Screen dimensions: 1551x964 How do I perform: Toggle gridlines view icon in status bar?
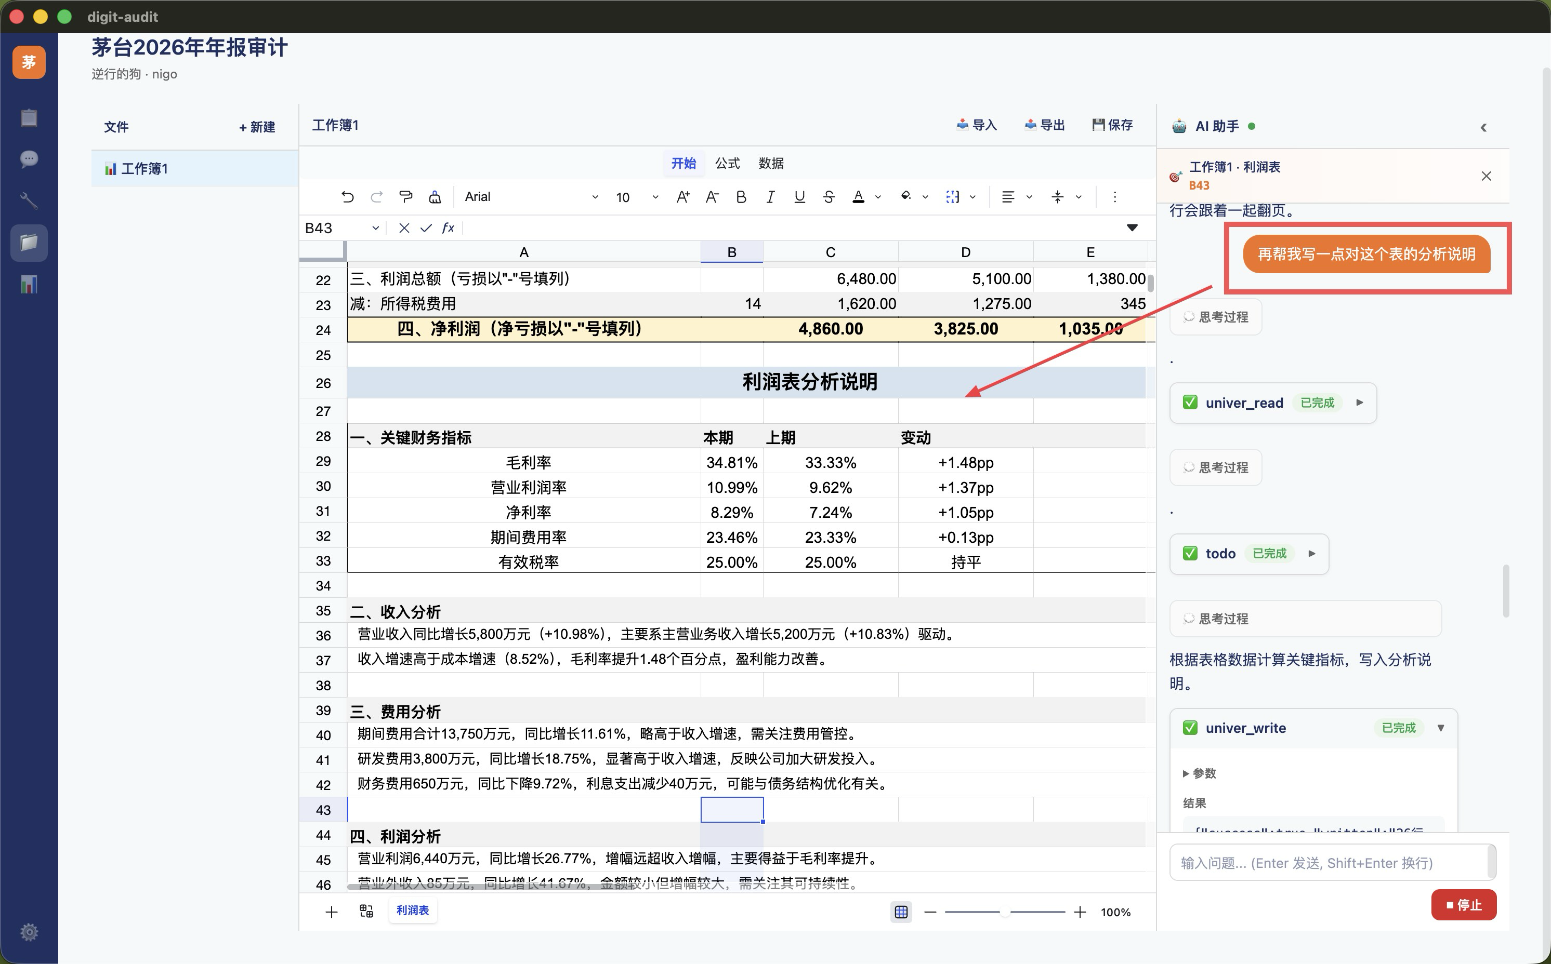(x=901, y=912)
